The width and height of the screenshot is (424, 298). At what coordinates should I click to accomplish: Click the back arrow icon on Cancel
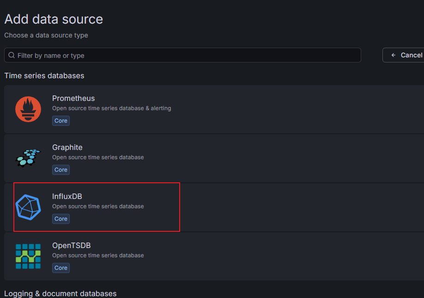click(394, 55)
